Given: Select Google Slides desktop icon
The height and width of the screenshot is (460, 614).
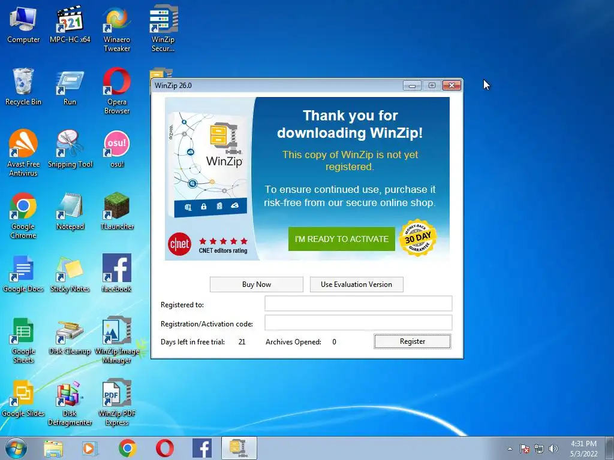Looking at the screenshot, I should pos(23,399).
